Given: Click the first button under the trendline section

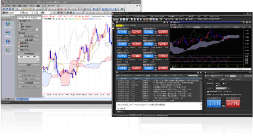Looking at the screenshot, I should pyautogui.click(x=29, y=75).
